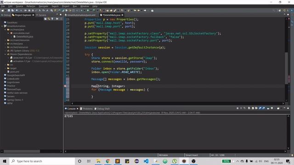Toggle Word Wrap in Console toolbar
The image size is (294, 165).
point(256,108)
